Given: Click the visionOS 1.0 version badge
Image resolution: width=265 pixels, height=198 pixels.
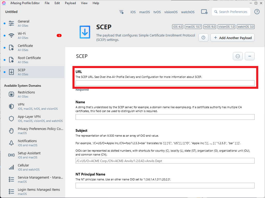Looking at the screenshot, I should point(226,27).
